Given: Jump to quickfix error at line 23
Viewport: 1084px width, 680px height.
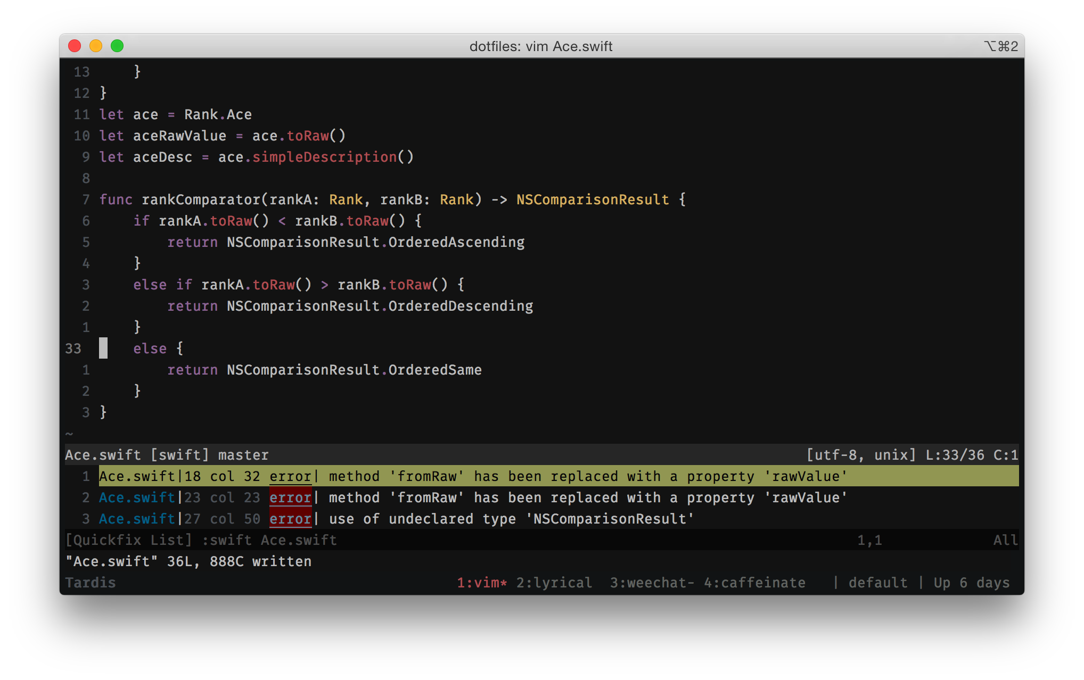Looking at the screenshot, I should (472, 497).
